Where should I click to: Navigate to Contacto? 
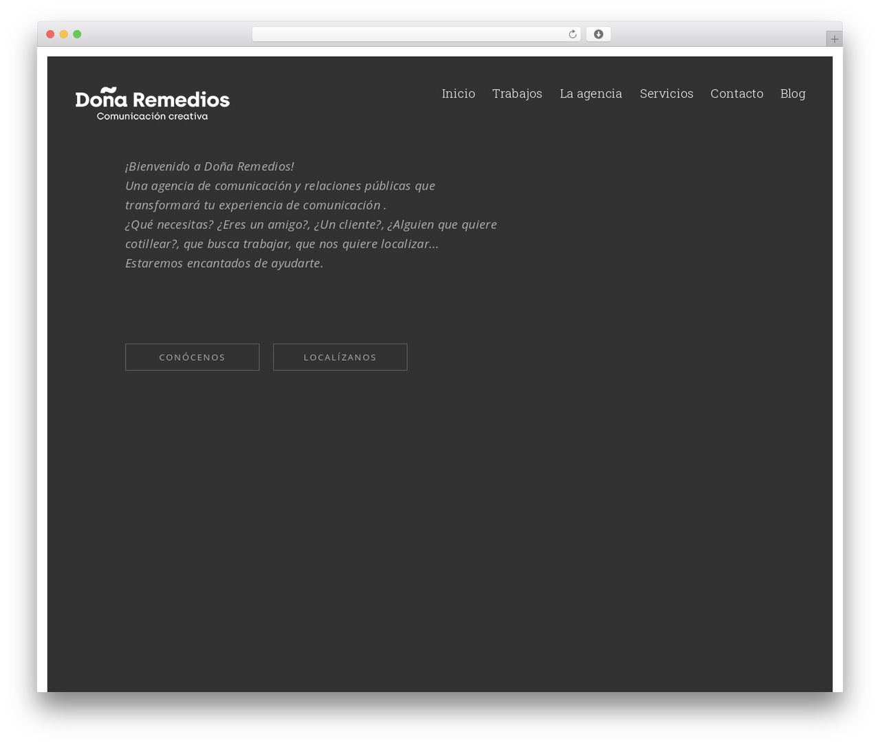[x=737, y=93]
